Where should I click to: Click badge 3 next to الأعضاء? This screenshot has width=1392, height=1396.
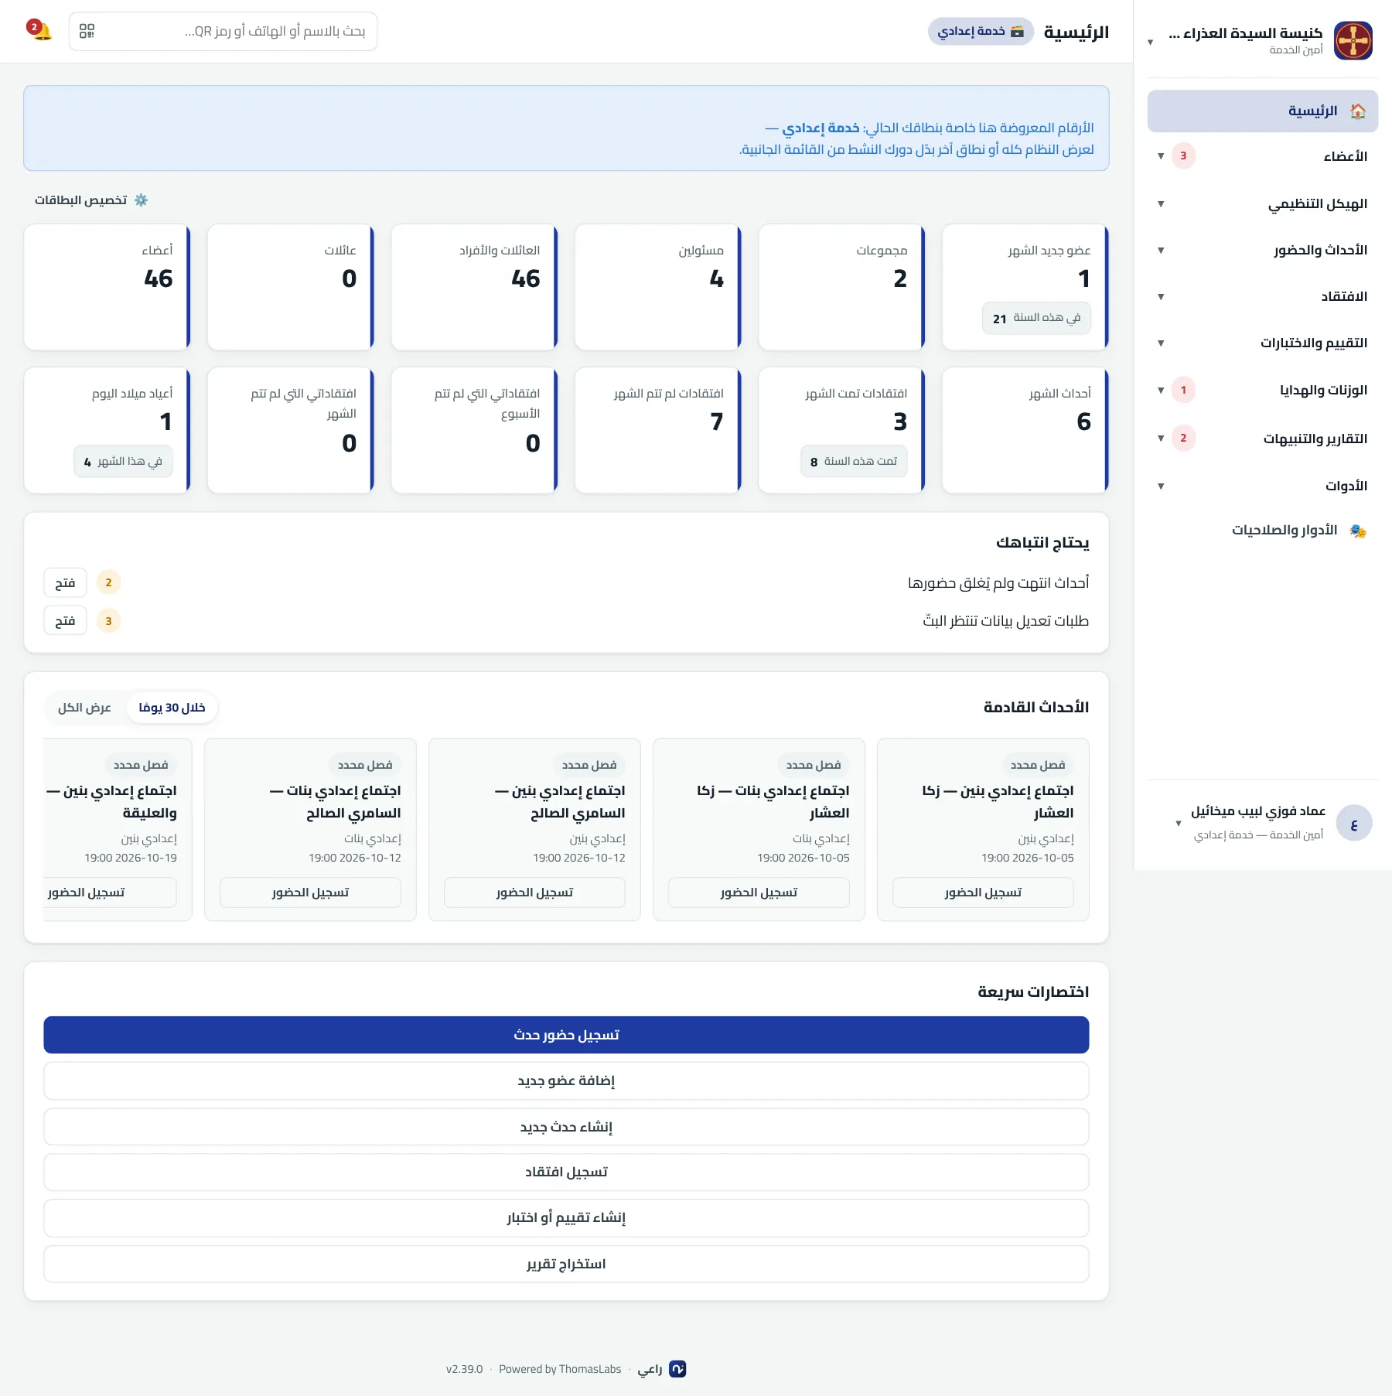(x=1183, y=156)
